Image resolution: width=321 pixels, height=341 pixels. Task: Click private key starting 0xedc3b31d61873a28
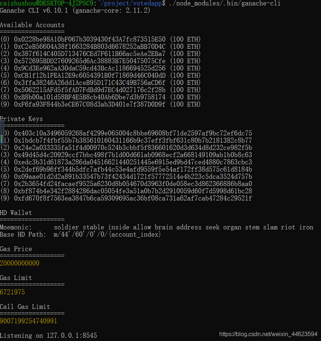point(133,162)
